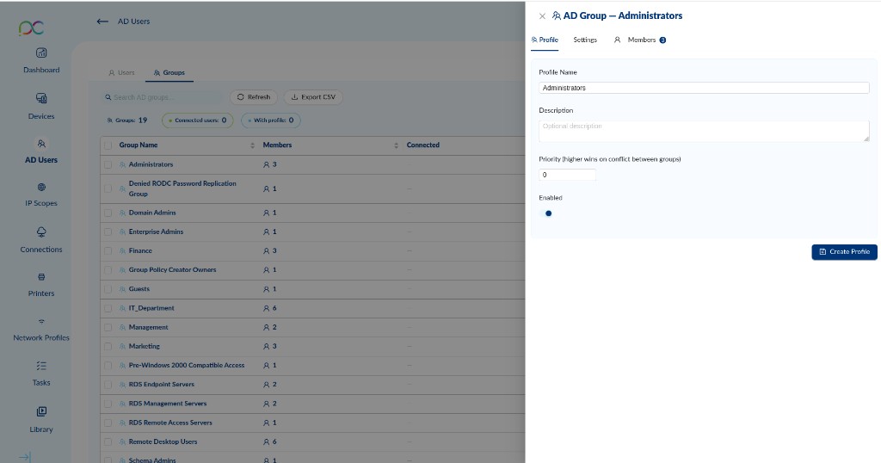
Task: Open the Profile tab in panel
Action: click(545, 40)
